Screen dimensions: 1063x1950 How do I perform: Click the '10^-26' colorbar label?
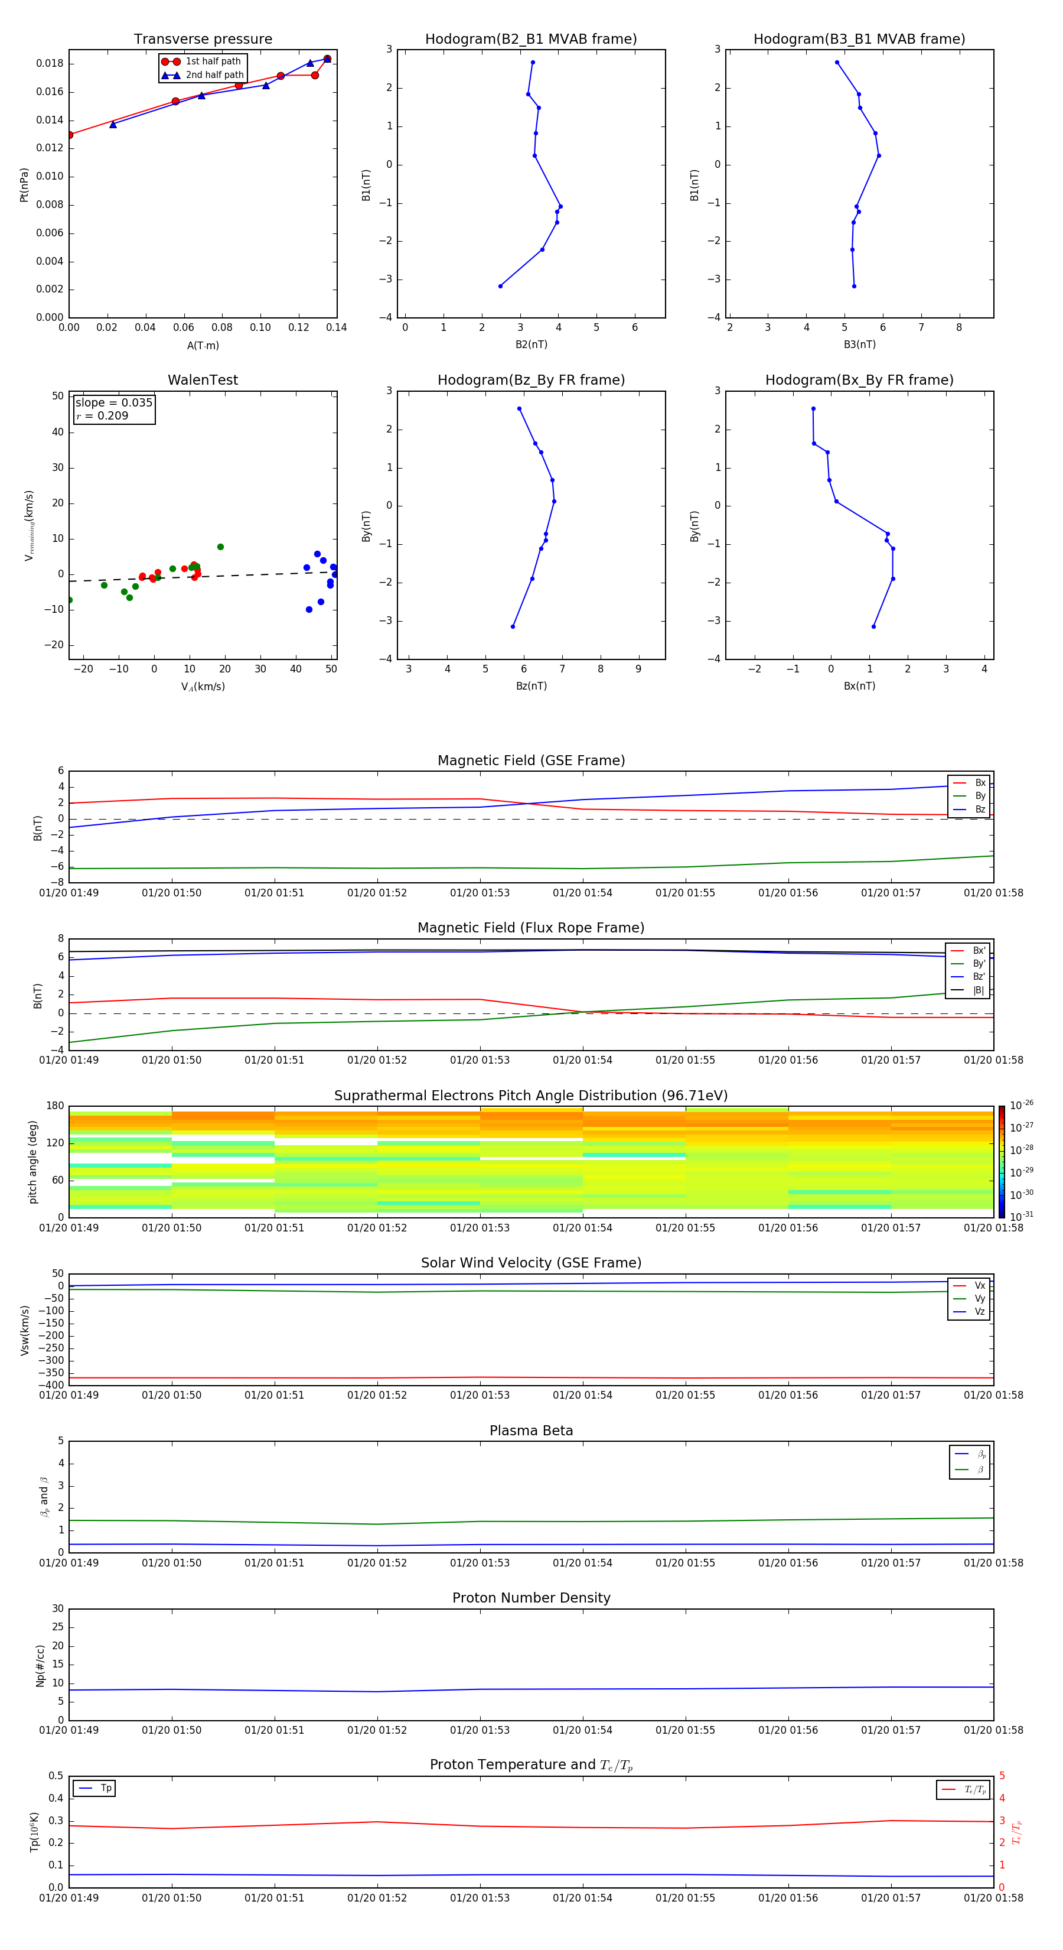tap(1022, 1105)
